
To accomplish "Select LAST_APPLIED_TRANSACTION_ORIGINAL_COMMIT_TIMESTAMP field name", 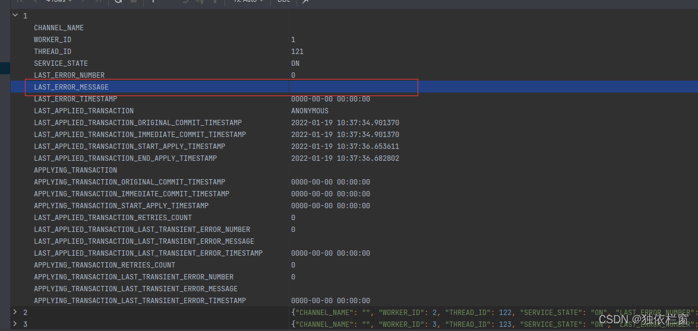I will click(x=138, y=123).
